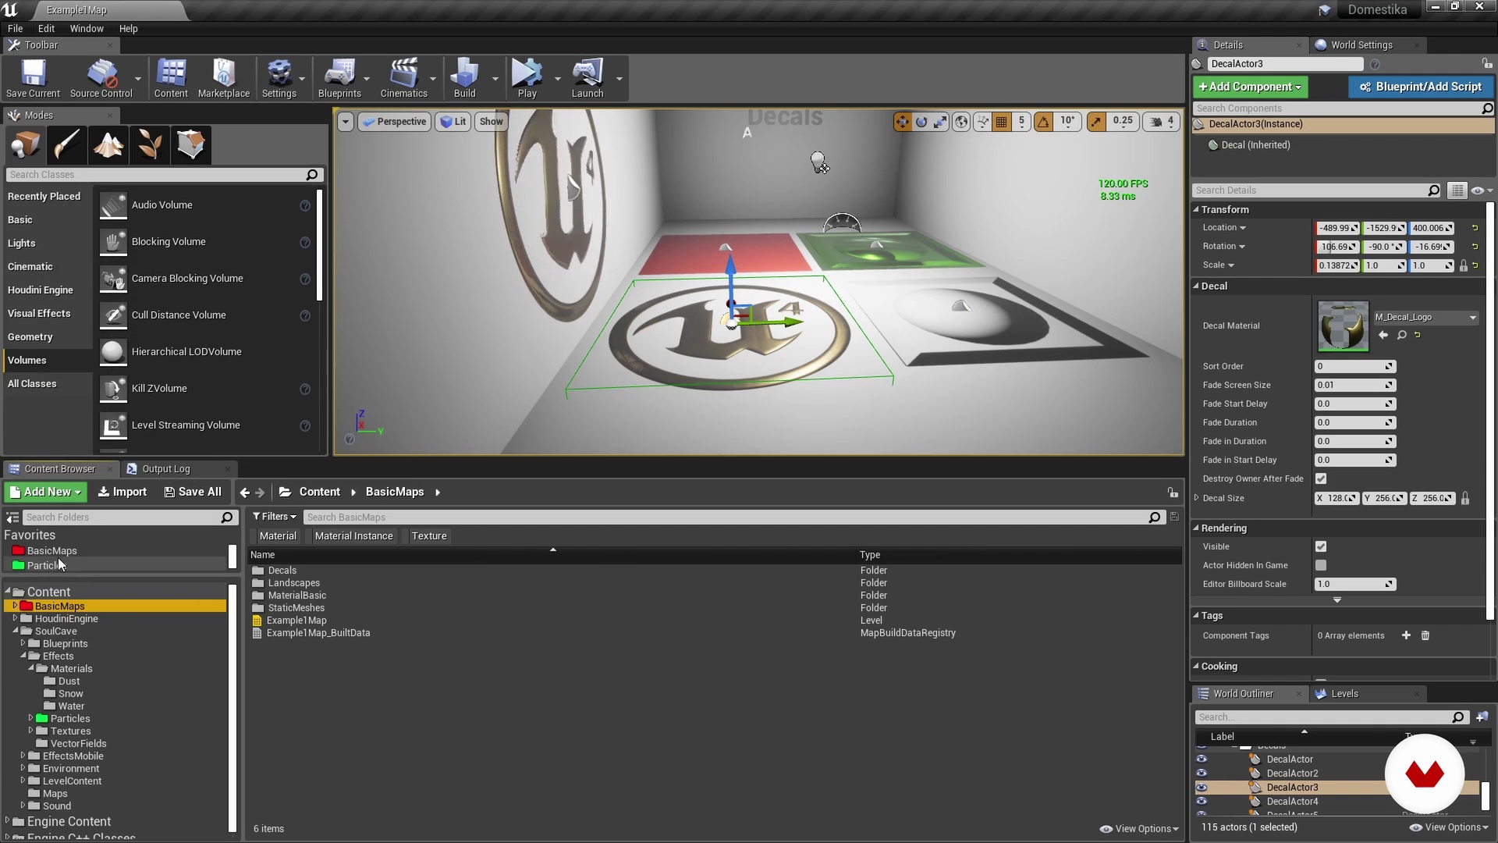
Task: Click Play toolbar icon
Action: point(527,78)
